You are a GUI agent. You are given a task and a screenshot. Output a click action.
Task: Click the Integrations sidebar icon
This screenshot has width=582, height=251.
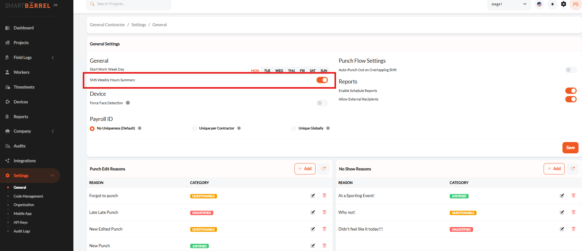[8, 161]
